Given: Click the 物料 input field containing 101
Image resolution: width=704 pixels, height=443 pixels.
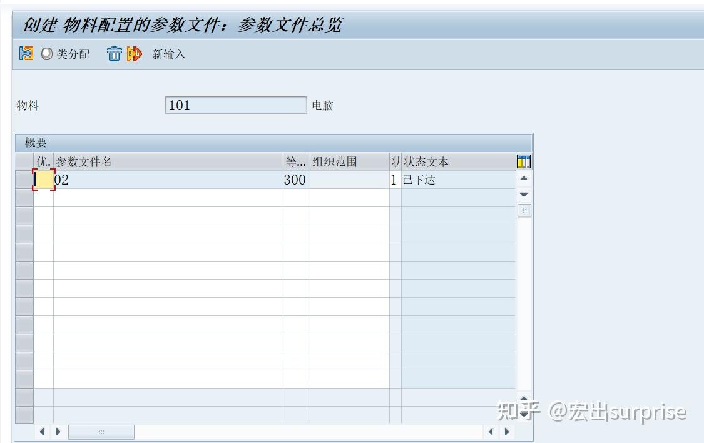Looking at the screenshot, I should (236, 105).
